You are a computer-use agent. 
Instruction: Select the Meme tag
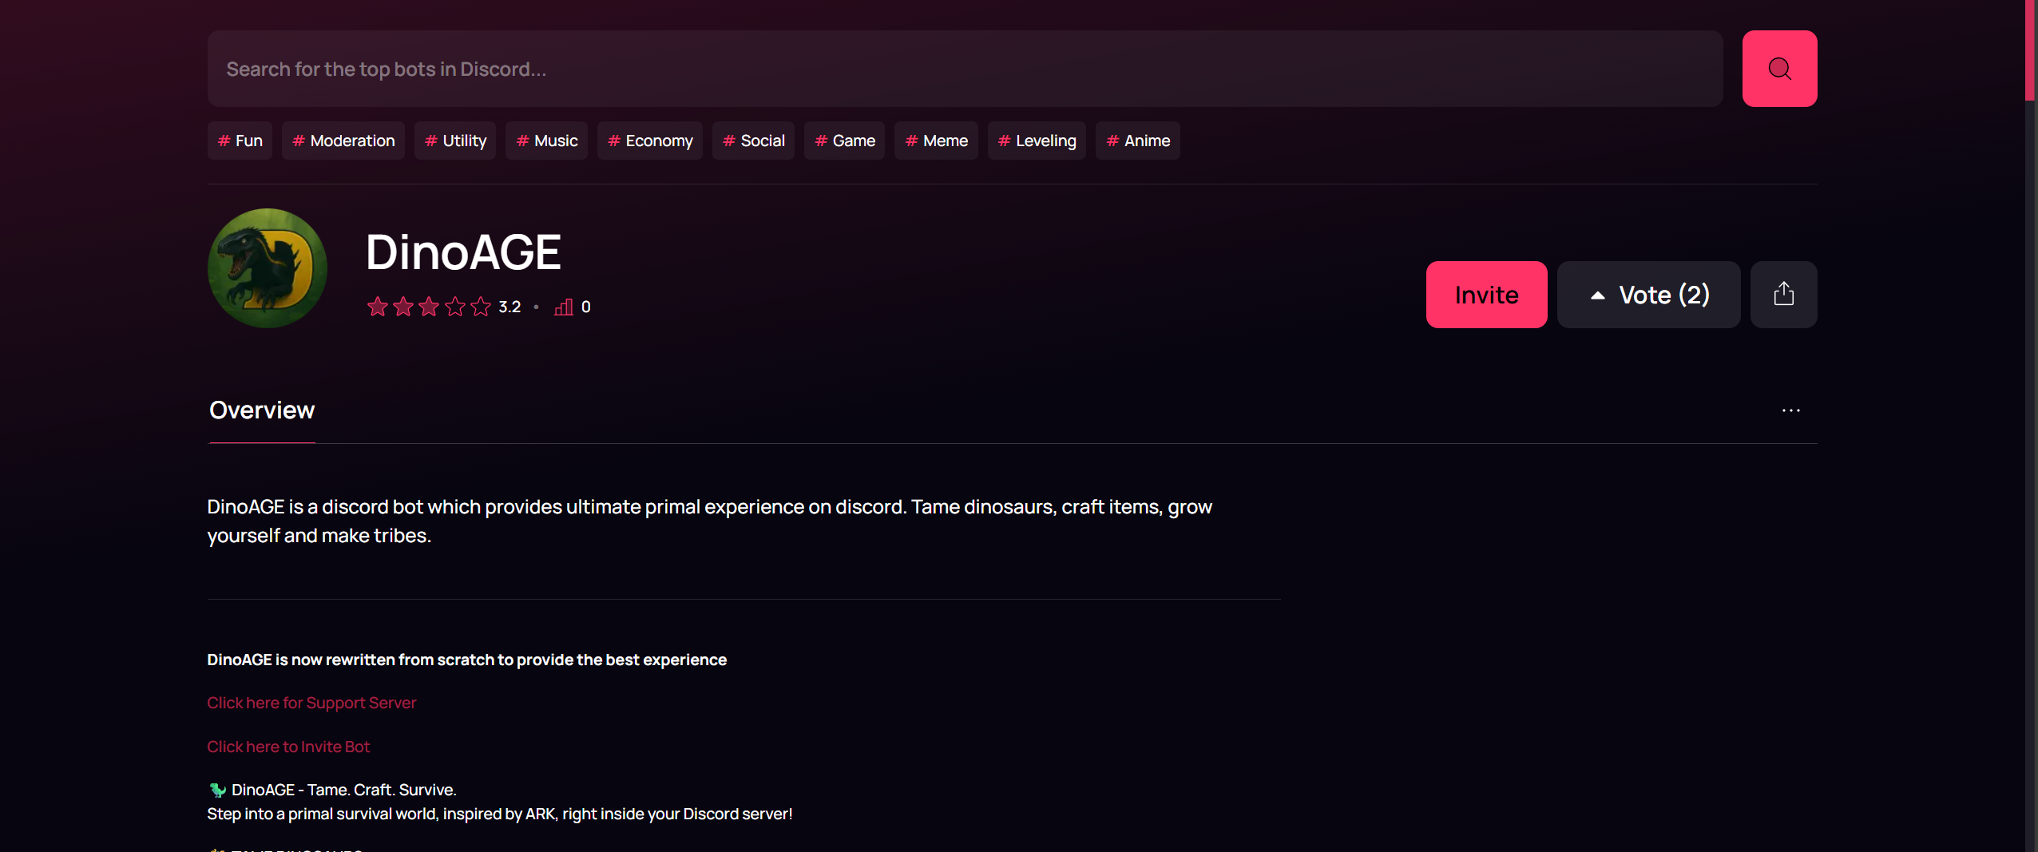click(x=936, y=141)
